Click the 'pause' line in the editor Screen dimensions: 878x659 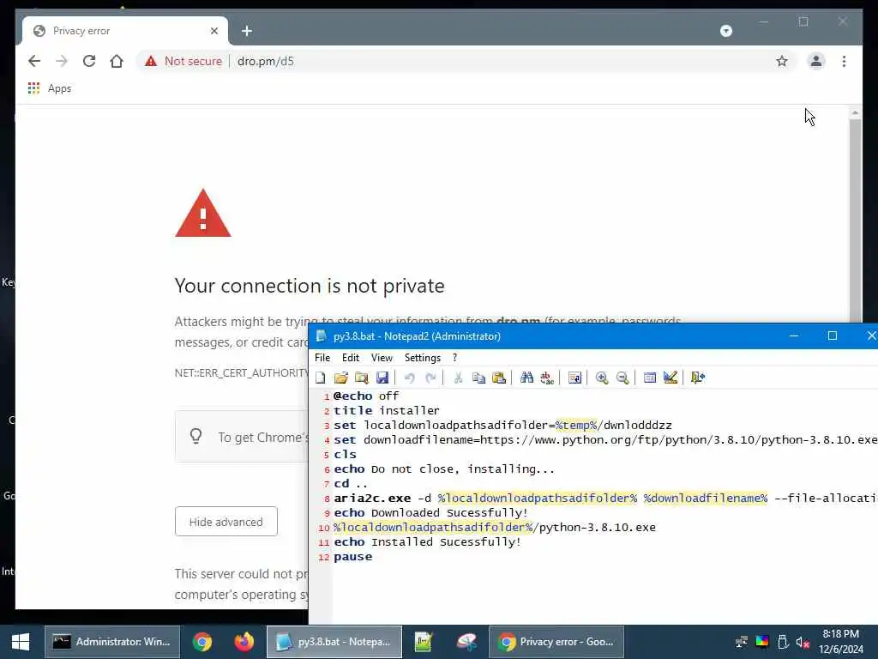coord(352,556)
